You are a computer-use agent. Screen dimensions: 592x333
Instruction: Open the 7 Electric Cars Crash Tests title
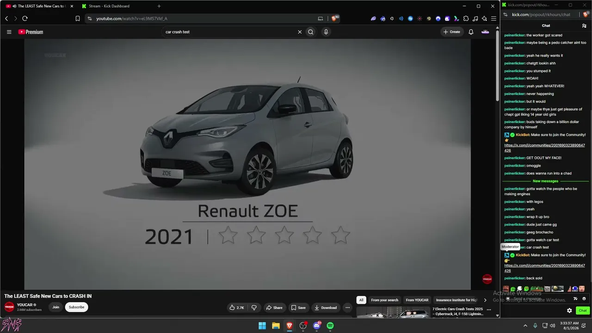pyautogui.click(x=458, y=311)
